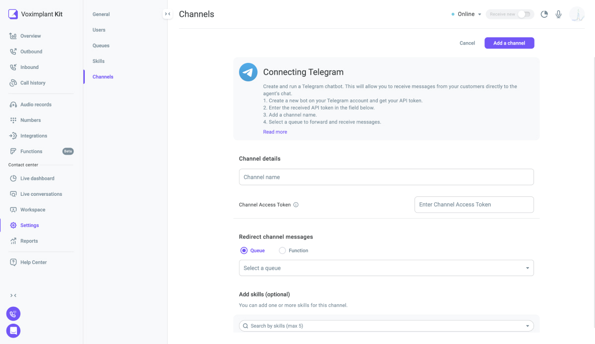The width and height of the screenshot is (595, 344).
Task: Click the Outbound phone icon
Action: click(x=13, y=52)
